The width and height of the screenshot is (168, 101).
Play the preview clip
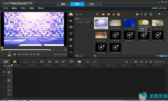(x=15, y=54)
